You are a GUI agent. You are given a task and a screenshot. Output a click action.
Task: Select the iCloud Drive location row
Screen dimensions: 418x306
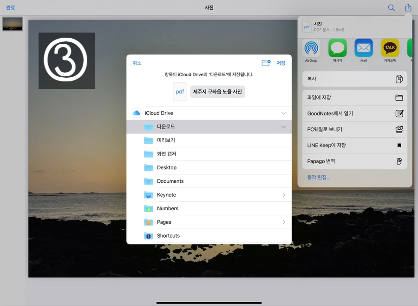pos(209,113)
